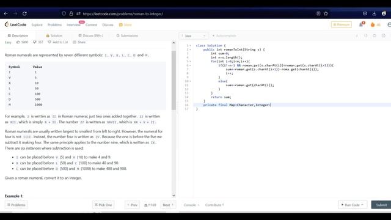The height and width of the screenshot is (220, 391).
Task: Click reset code icon in editor toolbar
Action: [x=375, y=35]
